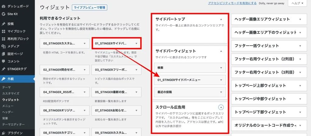Open the カスタマイズ submenu item

(11, 93)
